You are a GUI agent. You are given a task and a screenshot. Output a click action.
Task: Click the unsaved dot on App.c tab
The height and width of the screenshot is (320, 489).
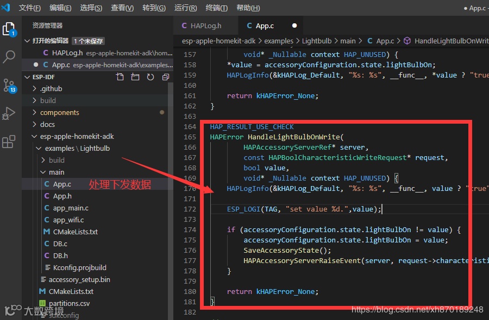(x=294, y=25)
